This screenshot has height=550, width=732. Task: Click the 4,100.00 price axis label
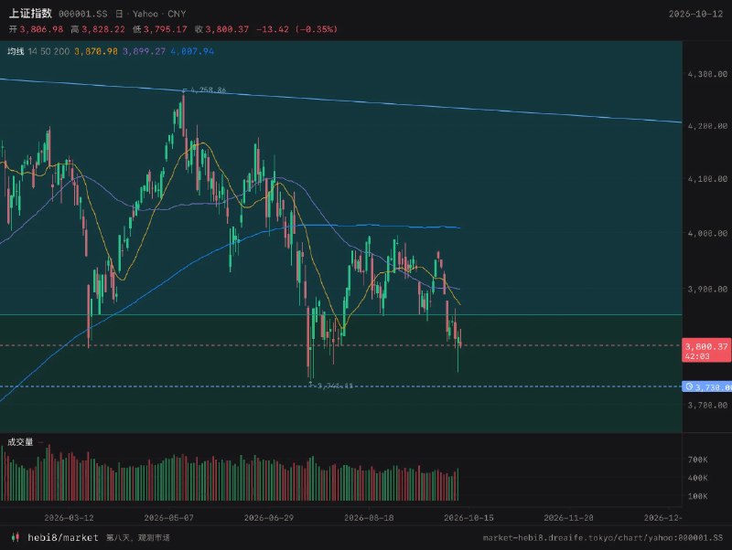click(707, 179)
